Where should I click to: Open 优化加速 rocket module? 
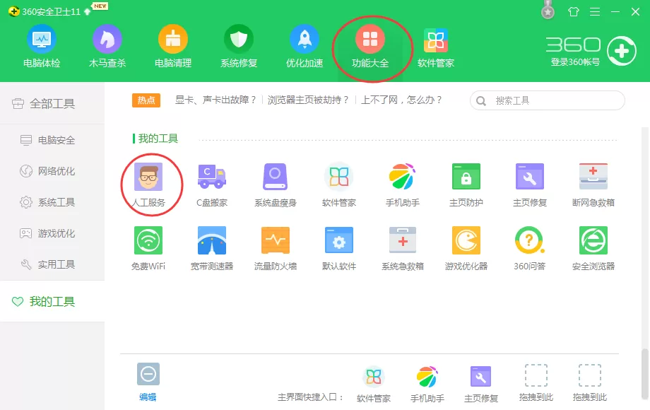305,47
